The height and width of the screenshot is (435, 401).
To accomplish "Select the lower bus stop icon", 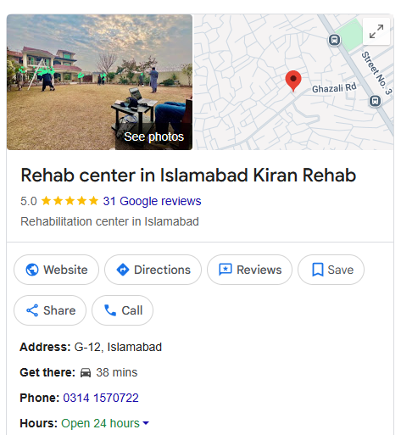I will click(375, 101).
